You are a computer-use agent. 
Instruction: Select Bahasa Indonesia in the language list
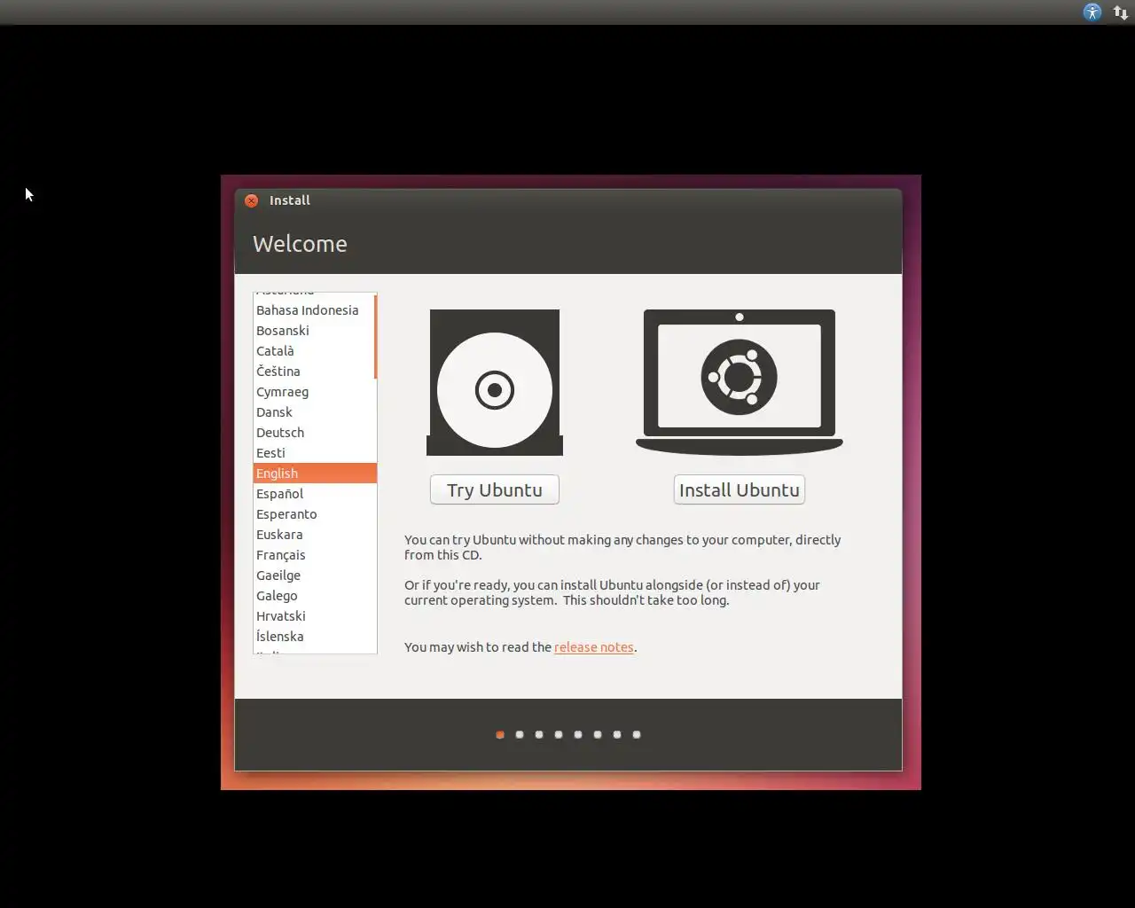point(315,310)
